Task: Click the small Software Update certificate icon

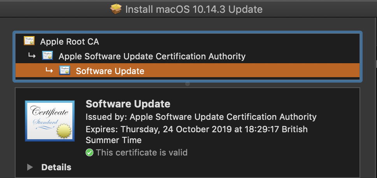Action: 65,71
